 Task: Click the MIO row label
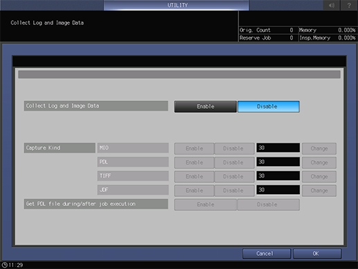click(133, 148)
